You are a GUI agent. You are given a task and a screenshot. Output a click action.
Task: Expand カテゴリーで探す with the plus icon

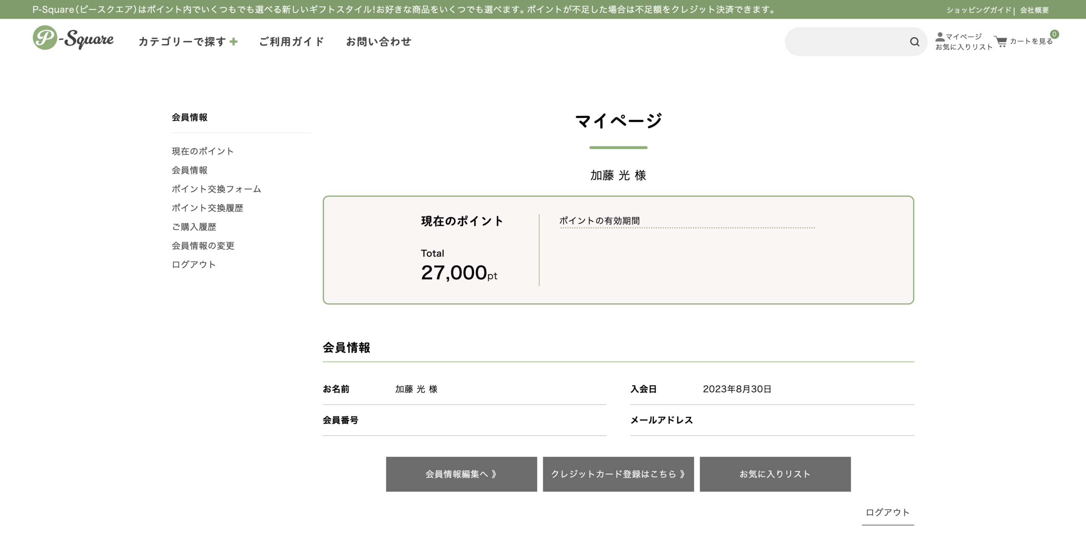(x=233, y=42)
